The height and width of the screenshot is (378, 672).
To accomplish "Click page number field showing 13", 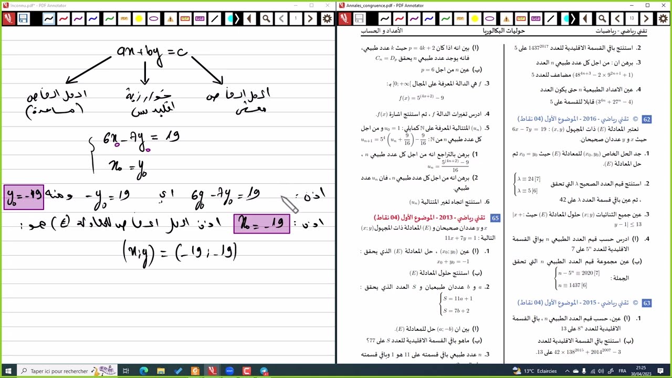I will tap(632, 19).
